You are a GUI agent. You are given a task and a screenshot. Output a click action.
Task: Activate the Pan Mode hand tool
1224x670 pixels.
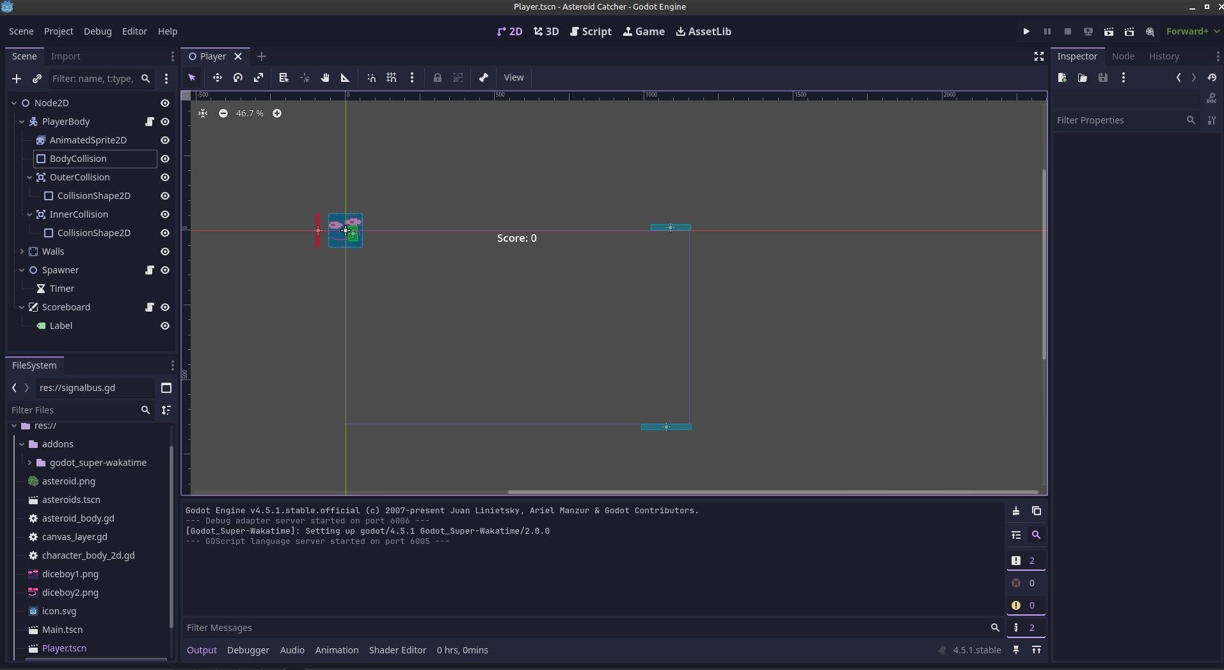coord(325,77)
